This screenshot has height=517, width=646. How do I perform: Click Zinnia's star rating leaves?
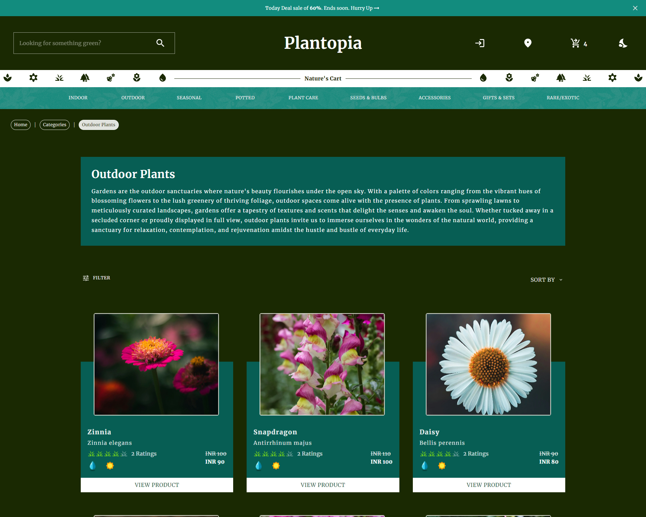108,454
